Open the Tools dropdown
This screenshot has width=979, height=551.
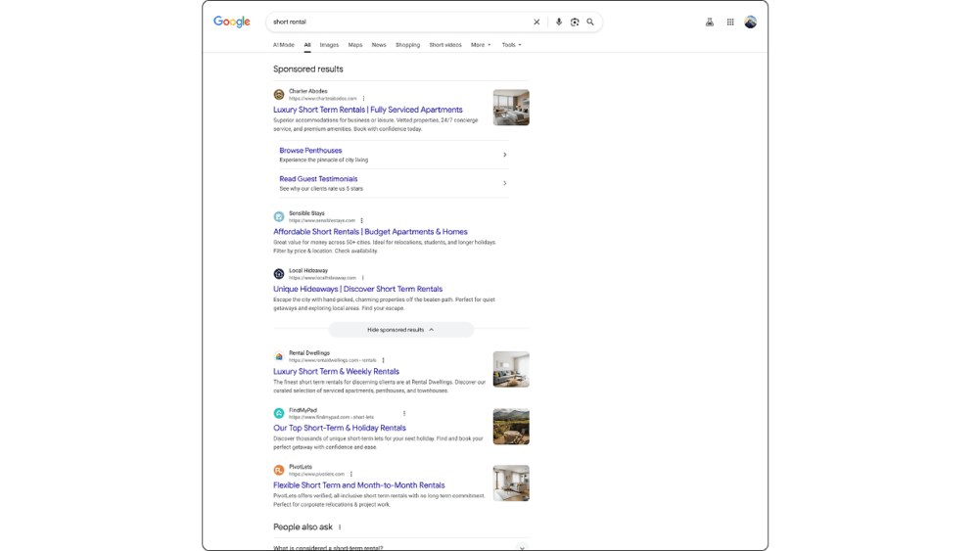click(511, 45)
